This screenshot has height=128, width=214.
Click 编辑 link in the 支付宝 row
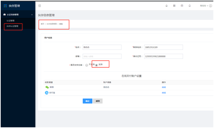164,93
